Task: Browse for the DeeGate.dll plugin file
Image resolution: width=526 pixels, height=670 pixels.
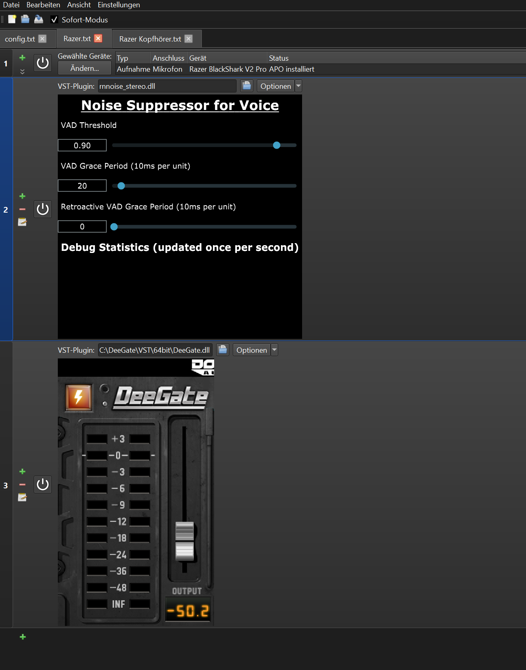Action: pos(222,349)
